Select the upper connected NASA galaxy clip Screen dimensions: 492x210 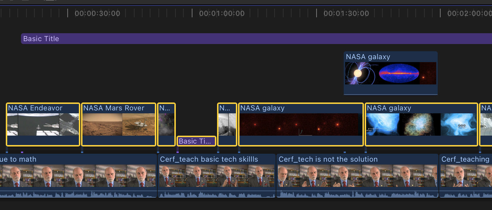click(x=391, y=73)
